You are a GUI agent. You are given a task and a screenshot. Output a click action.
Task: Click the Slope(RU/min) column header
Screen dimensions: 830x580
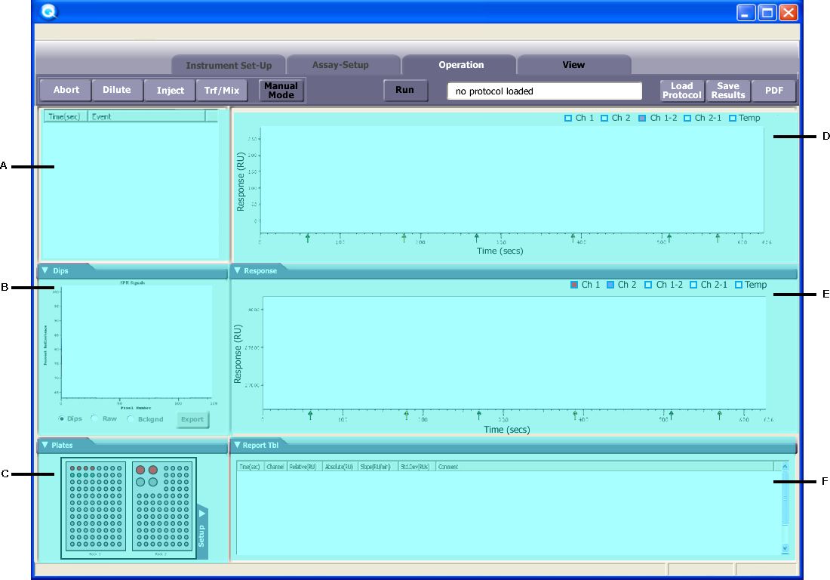tap(377, 467)
